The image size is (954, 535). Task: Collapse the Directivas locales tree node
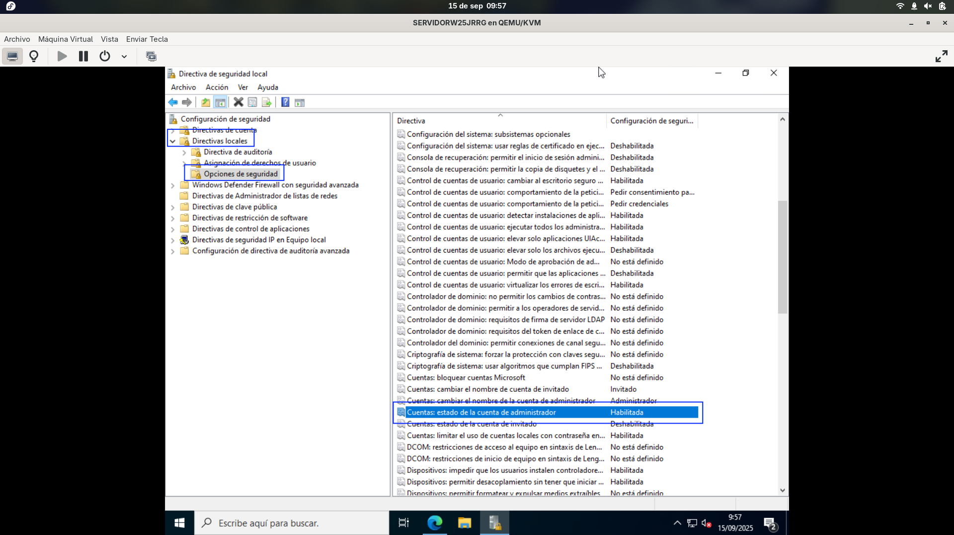tap(173, 141)
